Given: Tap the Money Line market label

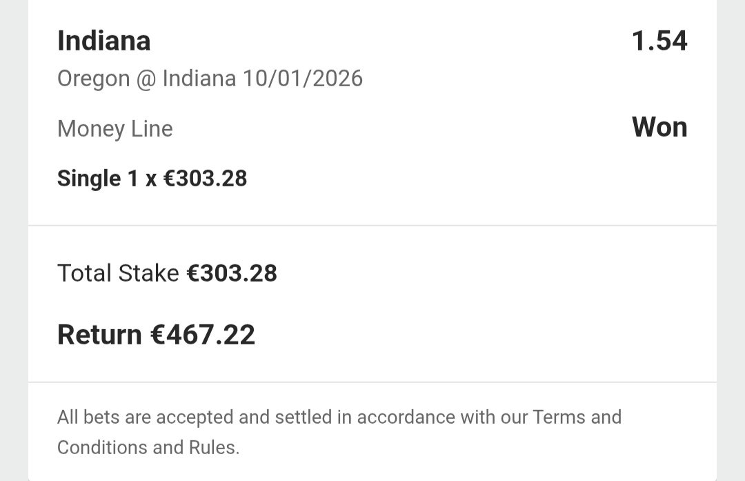Looking at the screenshot, I should [x=115, y=129].
